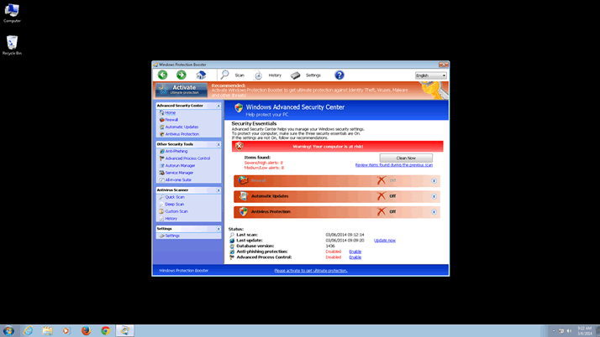Launch Firefox from the taskbar

pyautogui.click(x=86, y=330)
